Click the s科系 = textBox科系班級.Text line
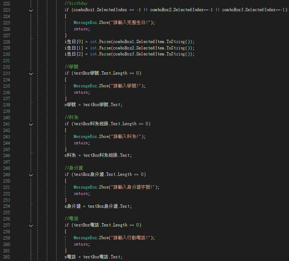The height and width of the screenshot is (261, 289). click(x=98, y=155)
